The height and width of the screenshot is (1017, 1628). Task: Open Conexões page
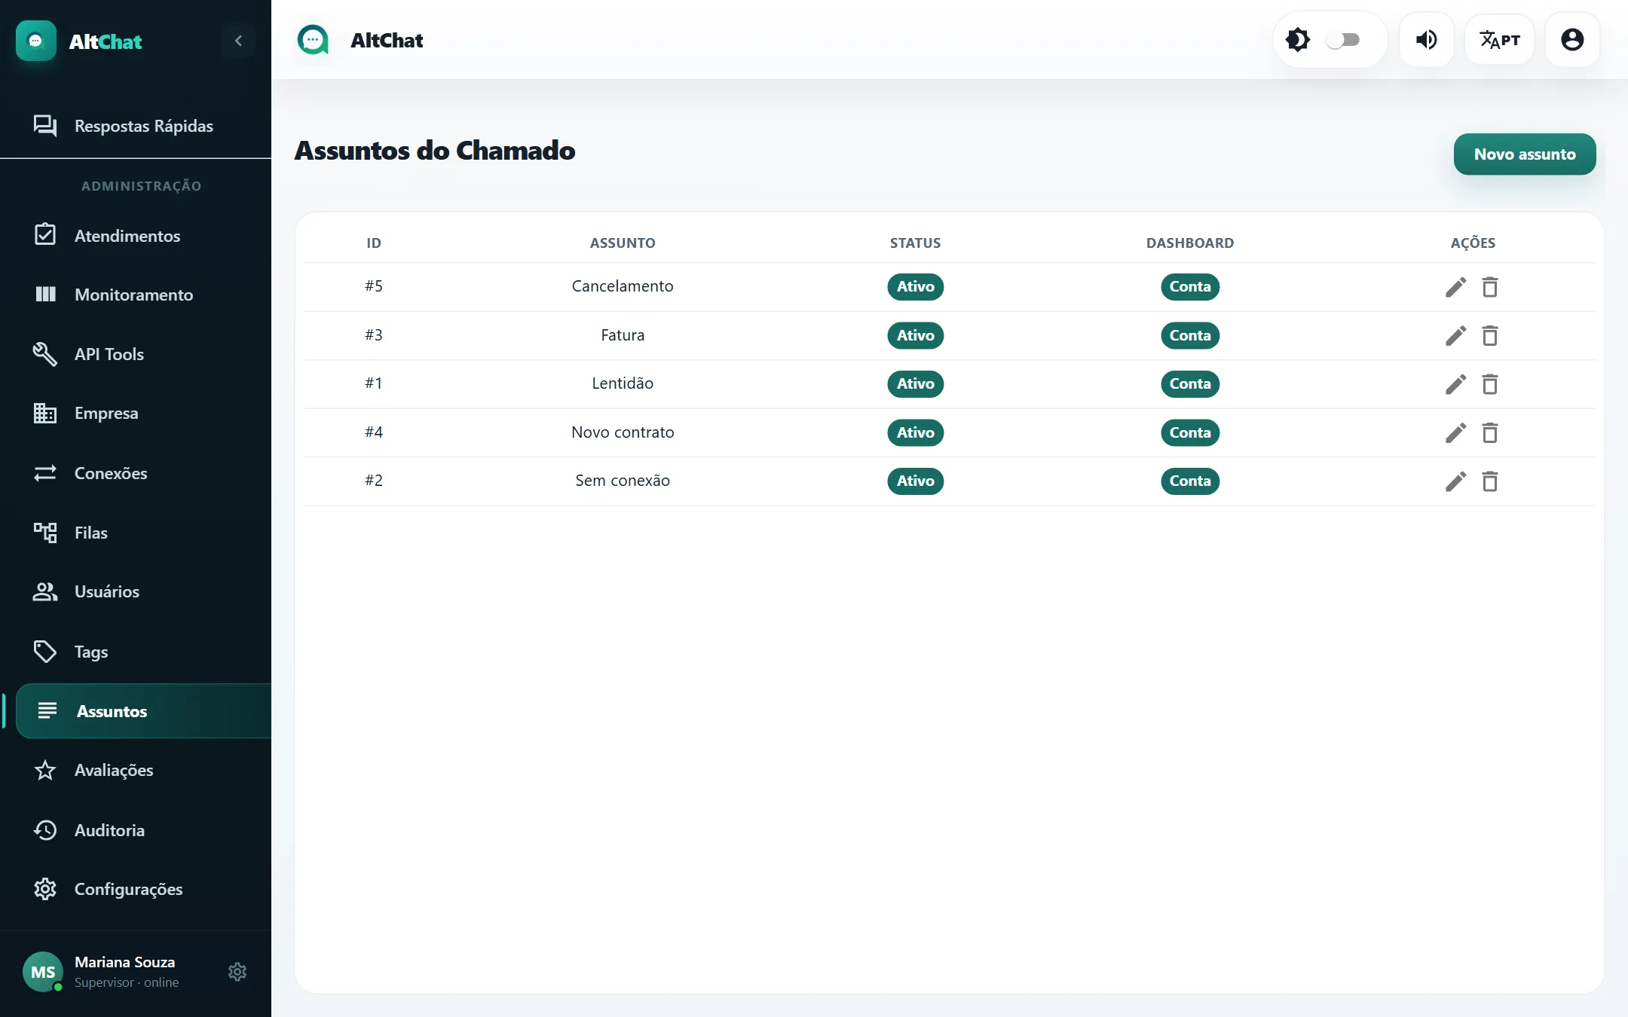[x=136, y=473]
